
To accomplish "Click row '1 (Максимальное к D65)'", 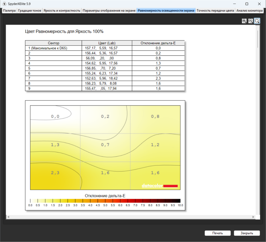I will (x=105, y=48).
